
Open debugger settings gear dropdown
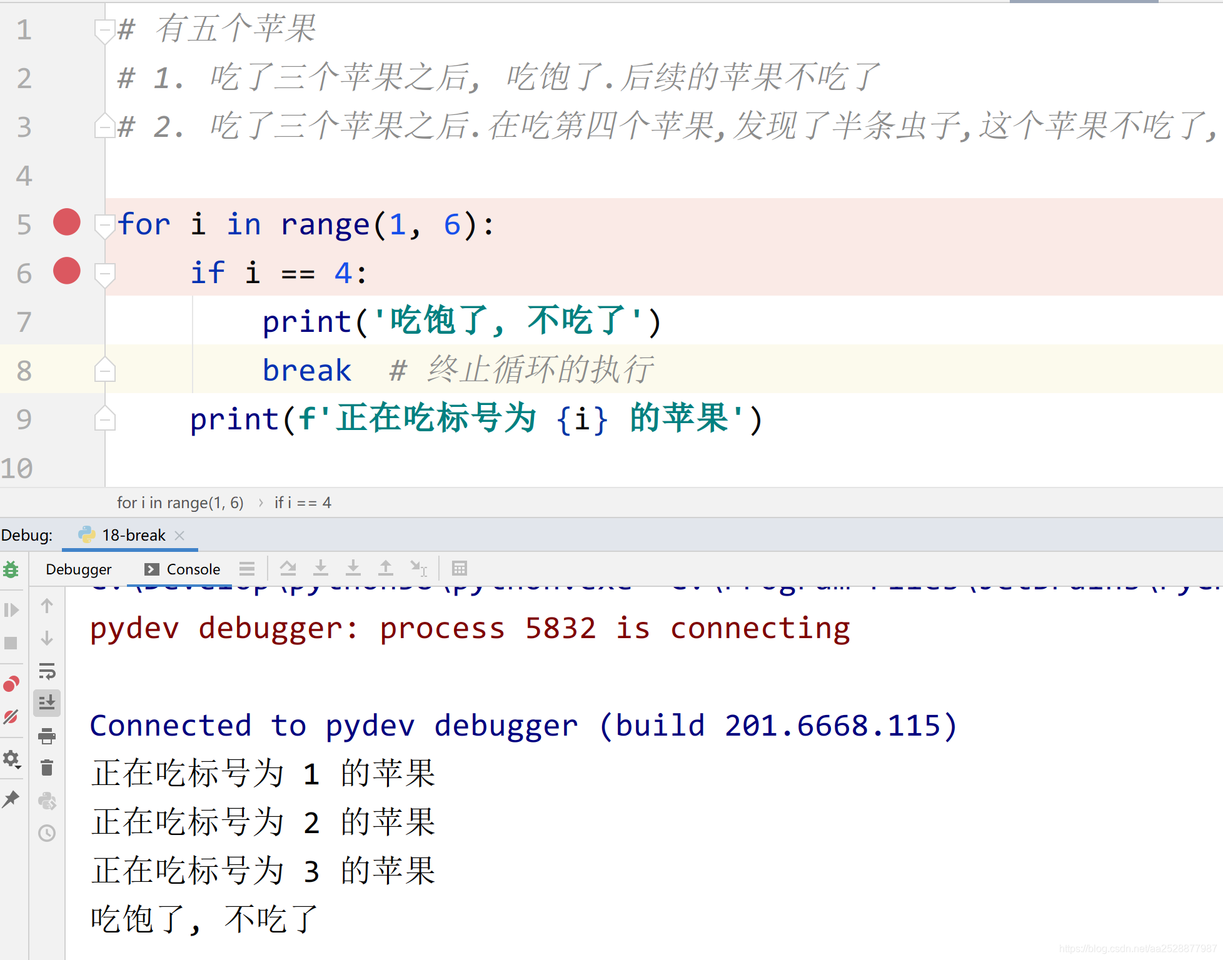pos(11,759)
